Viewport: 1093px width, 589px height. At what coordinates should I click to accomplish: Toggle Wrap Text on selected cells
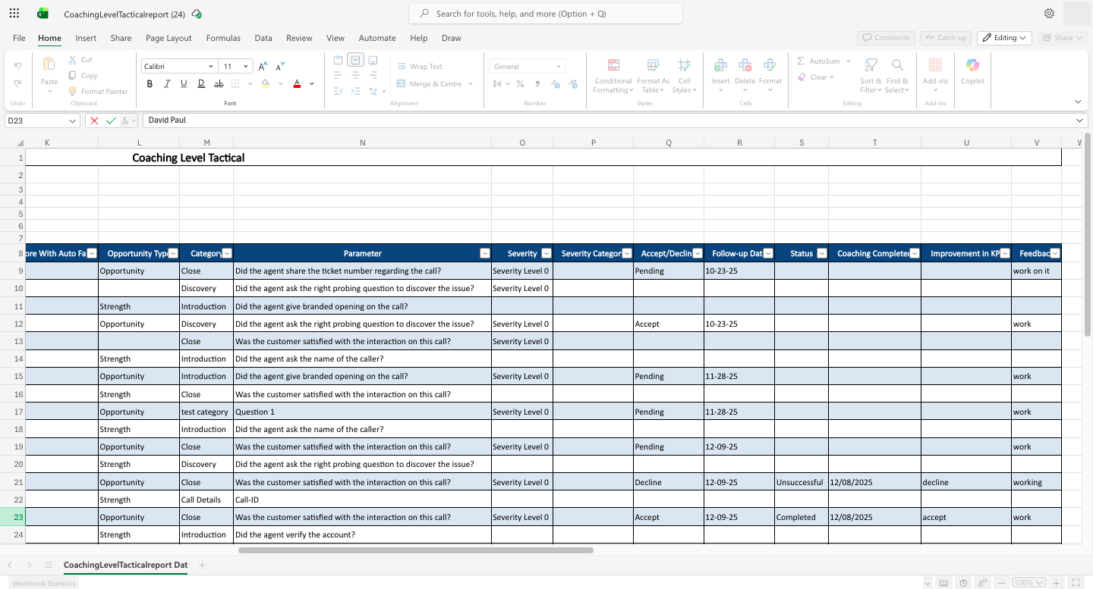(420, 67)
